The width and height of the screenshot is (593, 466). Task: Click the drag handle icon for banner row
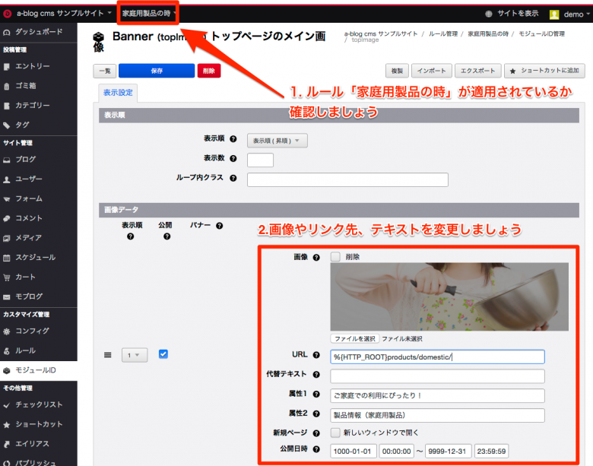(107, 355)
